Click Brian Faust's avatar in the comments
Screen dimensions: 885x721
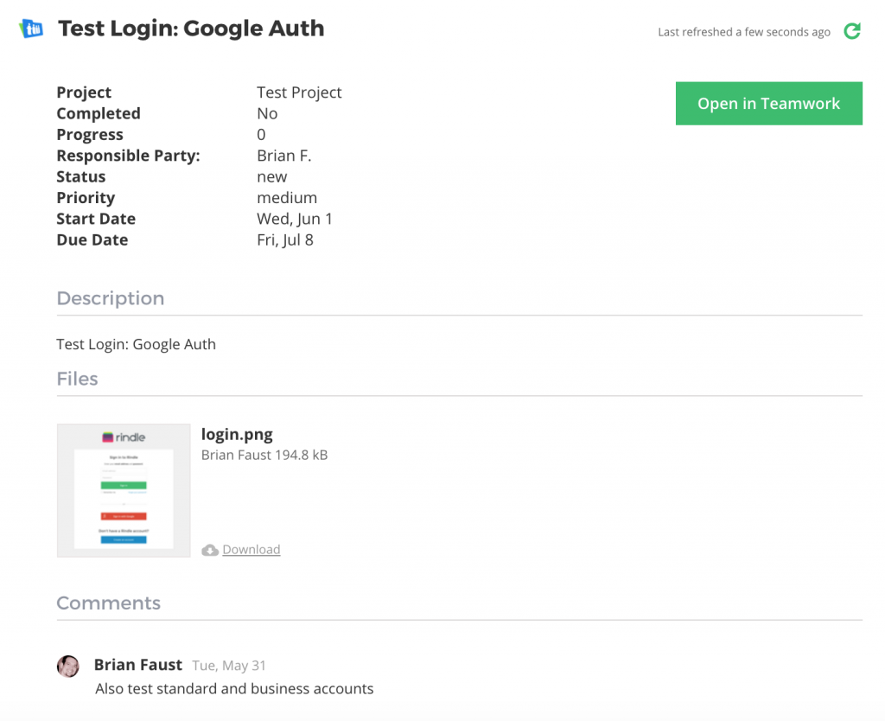tap(68, 666)
